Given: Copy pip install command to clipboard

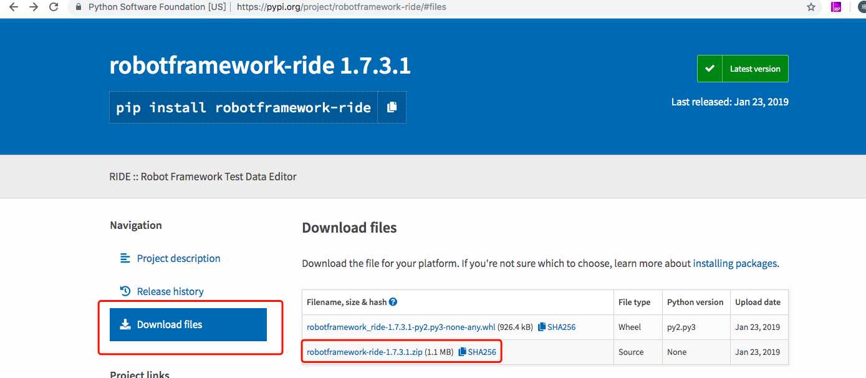Looking at the screenshot, I should 392,107.
